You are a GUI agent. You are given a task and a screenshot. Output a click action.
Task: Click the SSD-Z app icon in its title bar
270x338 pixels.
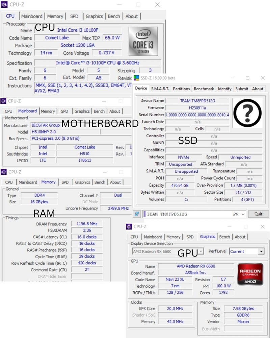(136, 78)
